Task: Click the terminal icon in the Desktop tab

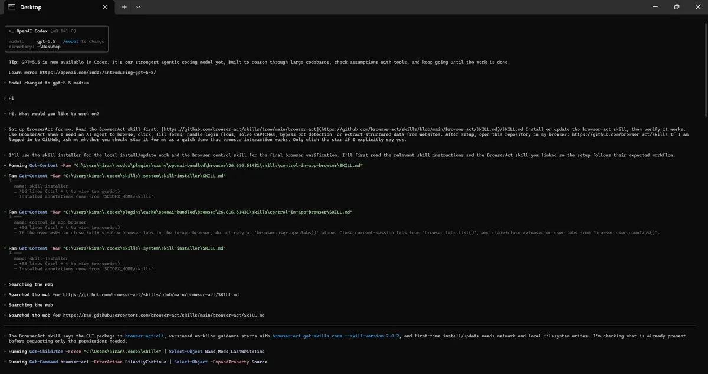Action: point(11,7)
